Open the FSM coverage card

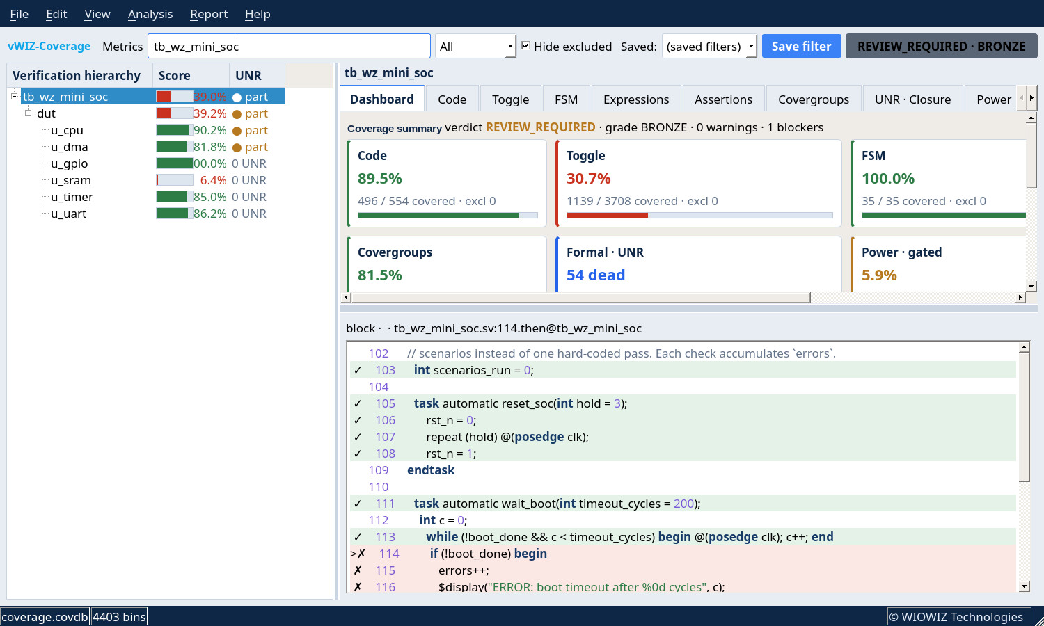point(938,184)
